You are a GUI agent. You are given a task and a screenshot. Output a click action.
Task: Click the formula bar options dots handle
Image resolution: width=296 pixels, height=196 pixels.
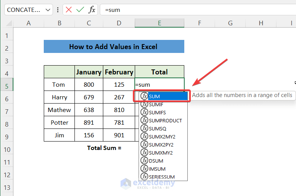click(x=58, y=10)
